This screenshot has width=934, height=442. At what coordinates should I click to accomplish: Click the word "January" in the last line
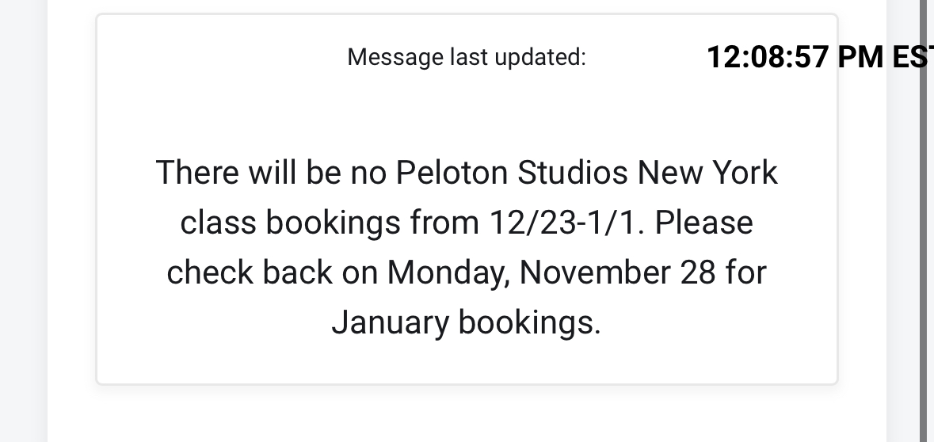390,322
